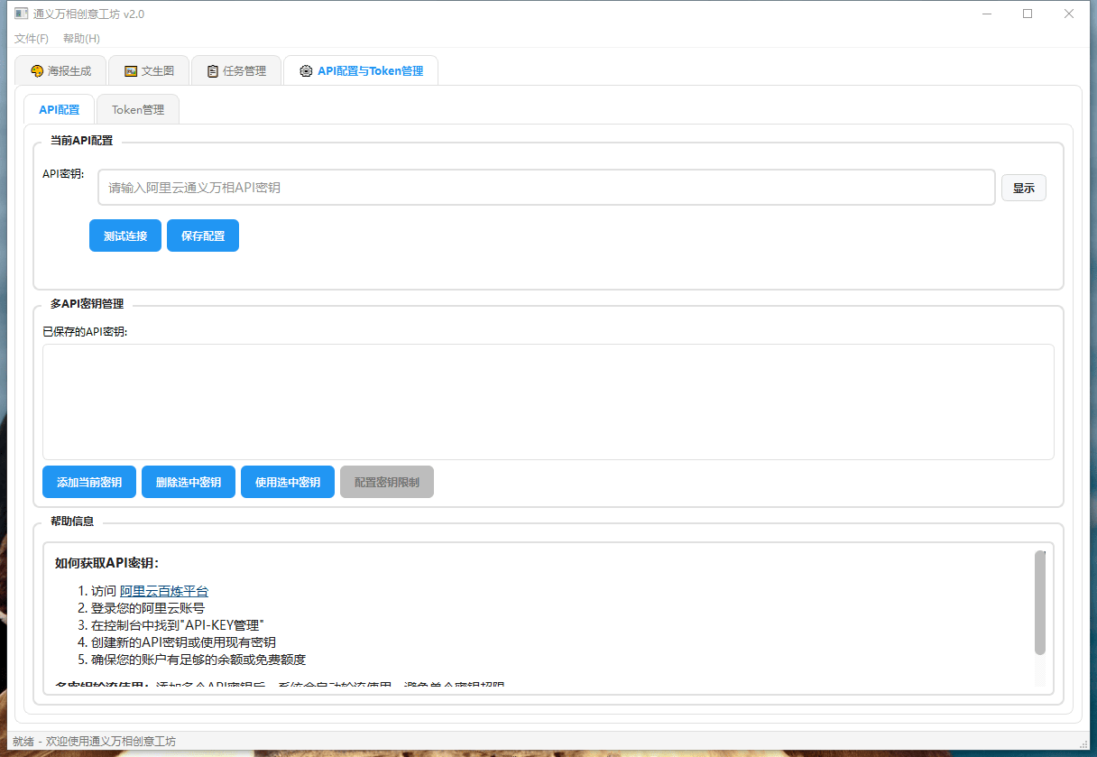
Task: Click the gear icon on API配置与Token管理 tab
Action: (x=306, y=71)
